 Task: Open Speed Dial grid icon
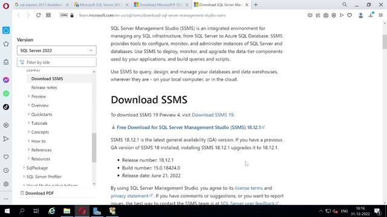click(x=48, y=15)
